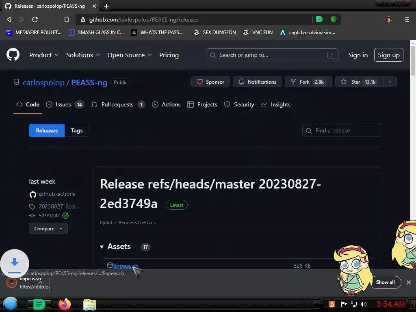Open Release refs/heads/master 20230827 title
The height and width of the screenshot is (312, 416).
coord(210,194)
